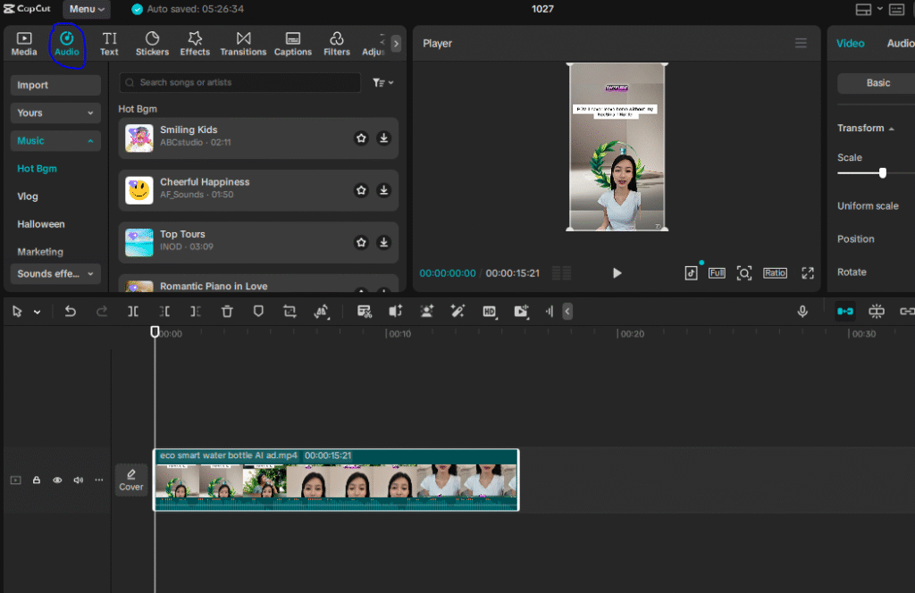Viewport: 915px width, 593px height.
Task: Click the microphone record voiceover icon
Action: [802, 312]
